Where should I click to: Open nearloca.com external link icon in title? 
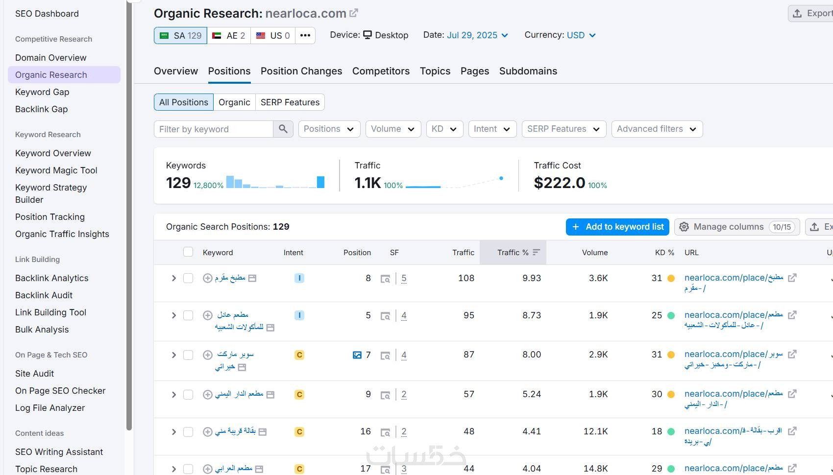coord(354,13)
